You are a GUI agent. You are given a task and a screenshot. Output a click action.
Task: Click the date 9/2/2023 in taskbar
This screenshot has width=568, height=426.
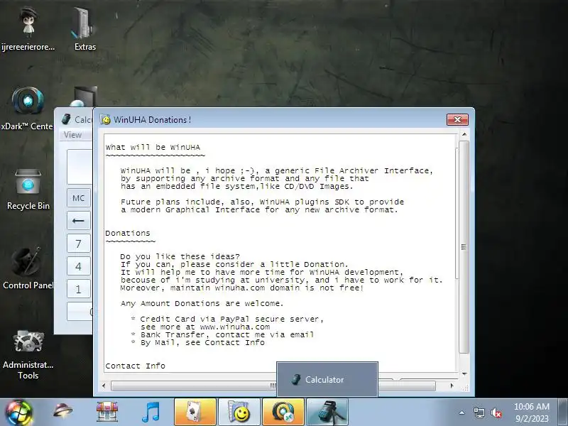532,419
